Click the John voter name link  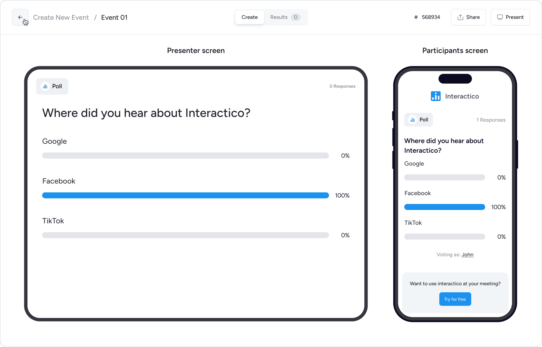pos(467,254)
